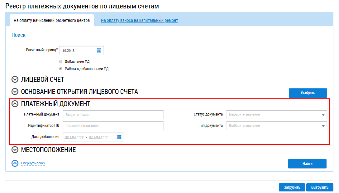The image size is (339, 193).
Task: Open calendar icon for Дата добавления
Action: [x=119, y=137]
